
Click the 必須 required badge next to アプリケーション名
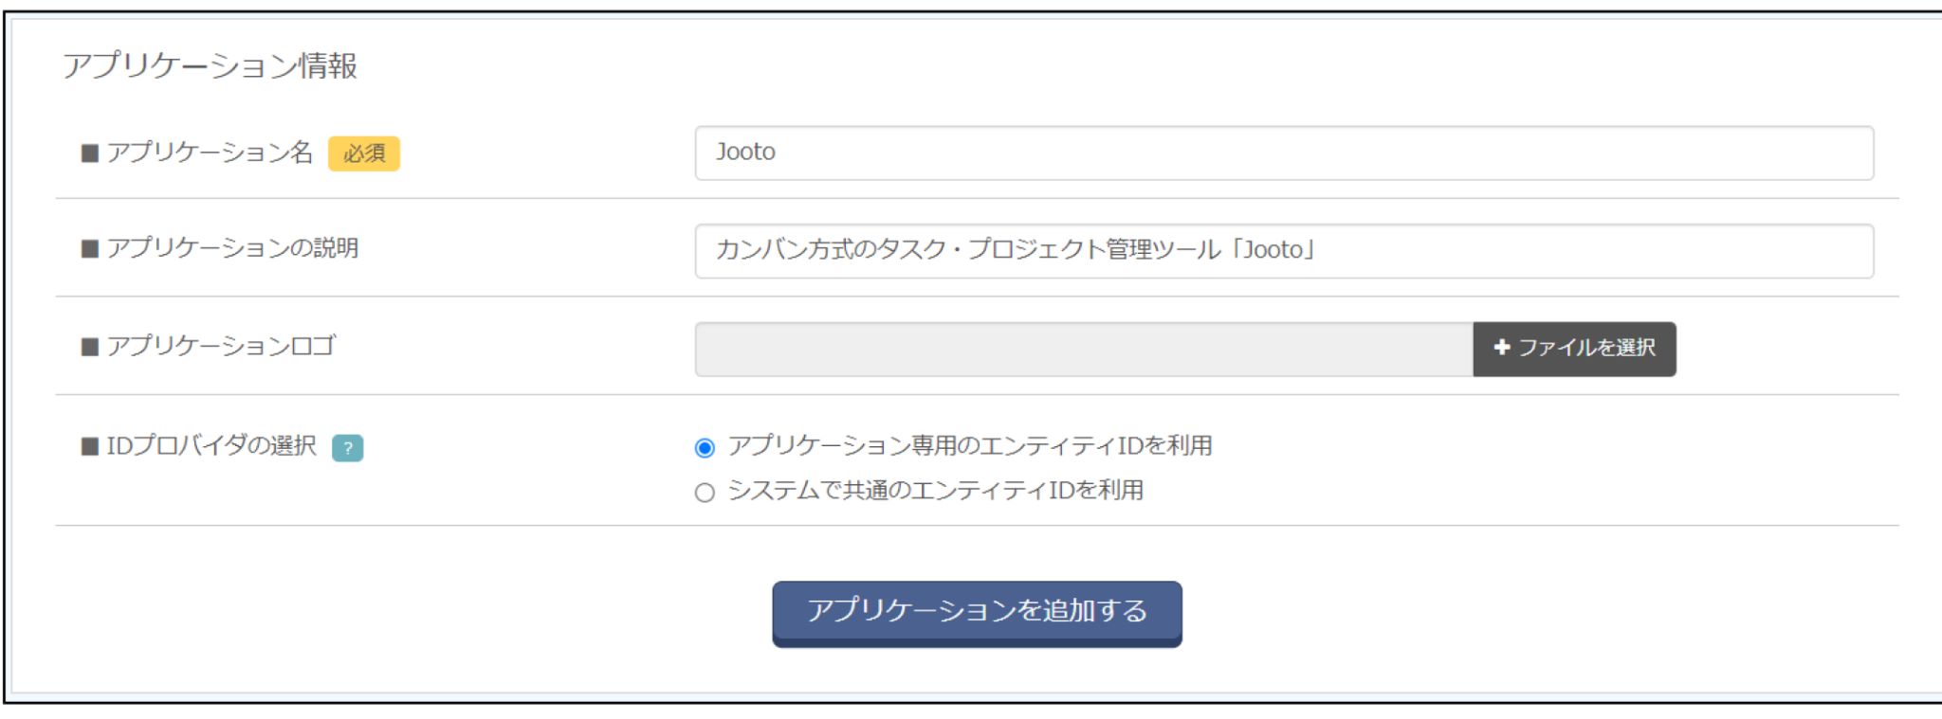(364, 153)
